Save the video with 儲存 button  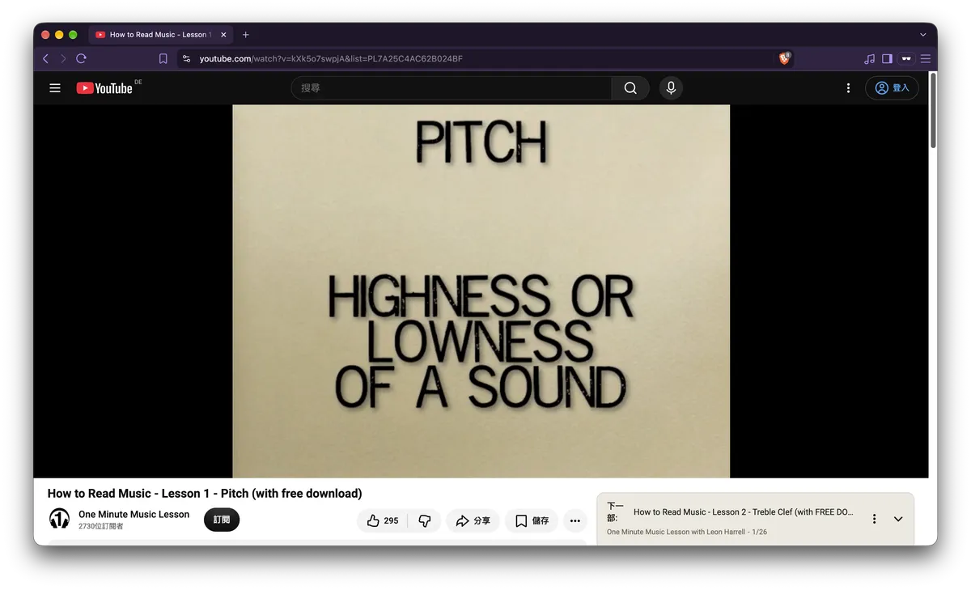(532, 521)
